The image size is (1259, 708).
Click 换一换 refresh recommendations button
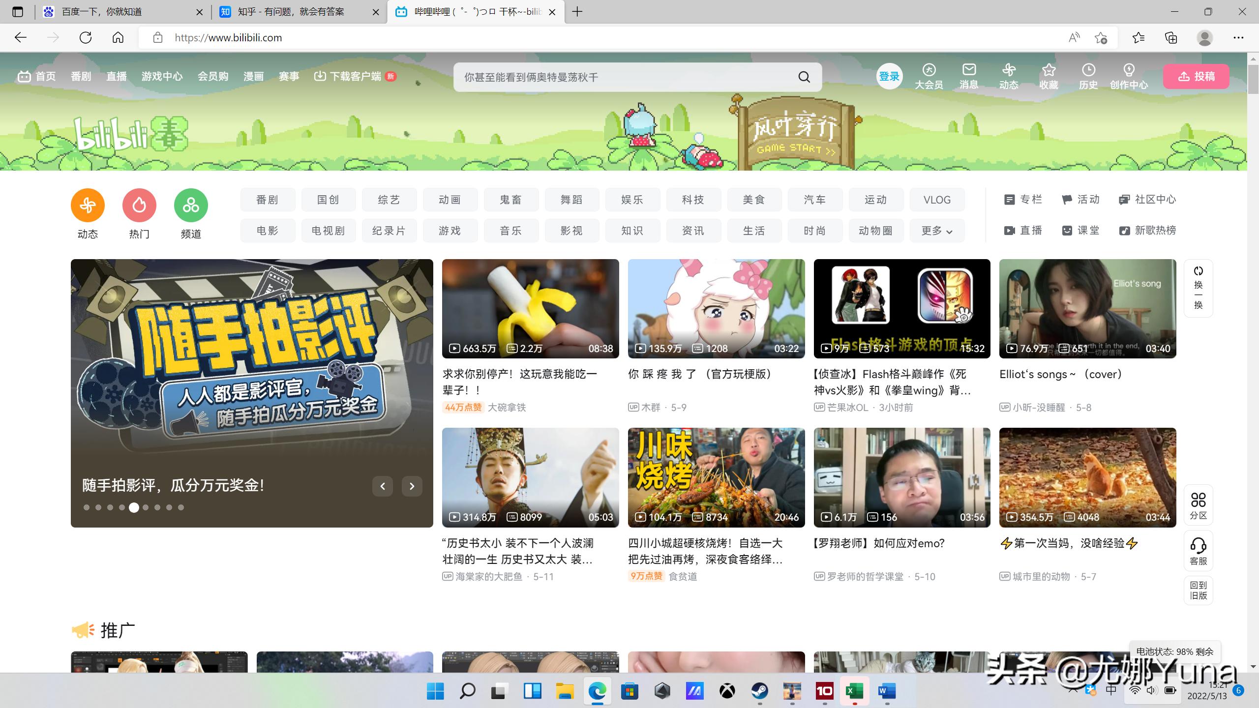[x=1198, y=288]
